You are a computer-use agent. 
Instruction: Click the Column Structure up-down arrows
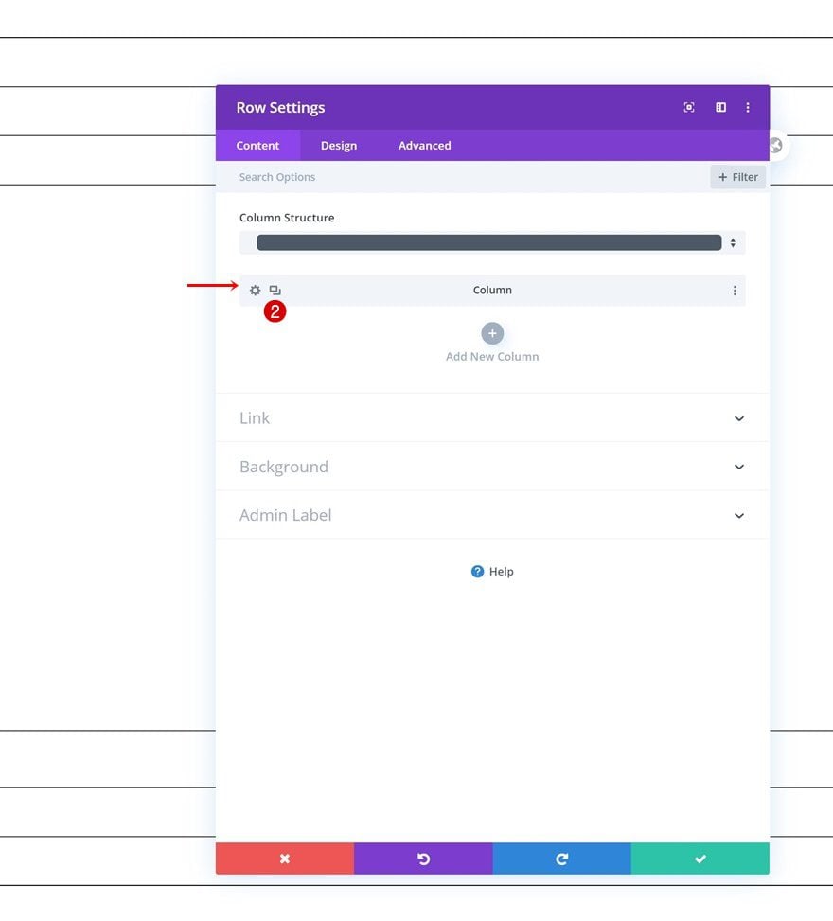point(733,242)
